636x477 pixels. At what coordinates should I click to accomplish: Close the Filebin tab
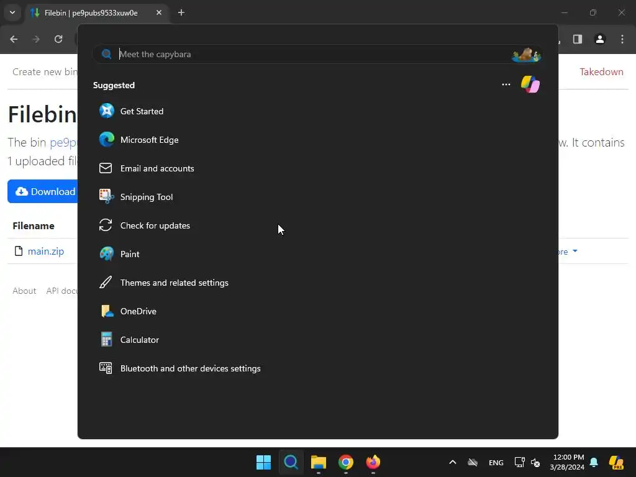coord(159,12)
